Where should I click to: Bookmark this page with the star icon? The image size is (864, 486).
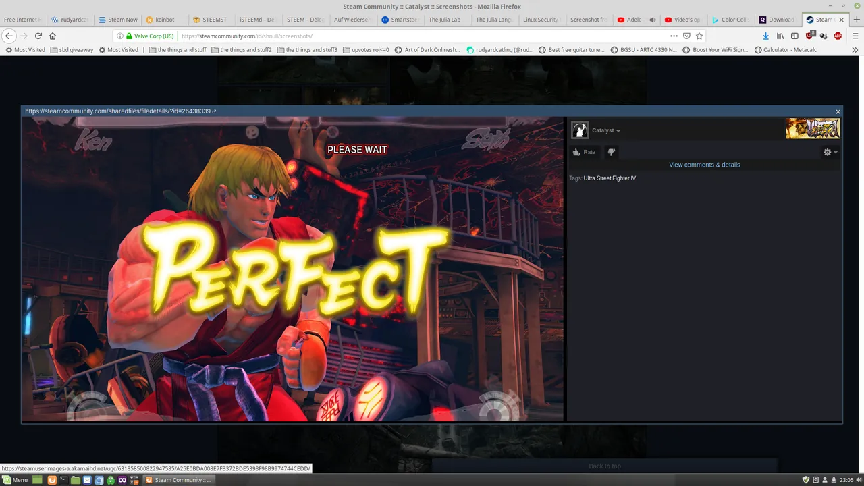(x=699, y=36)
